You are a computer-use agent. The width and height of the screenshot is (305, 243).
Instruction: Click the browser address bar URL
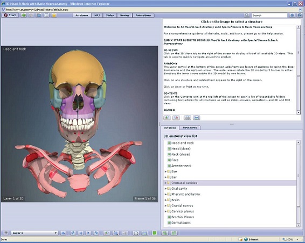[37, 10]
